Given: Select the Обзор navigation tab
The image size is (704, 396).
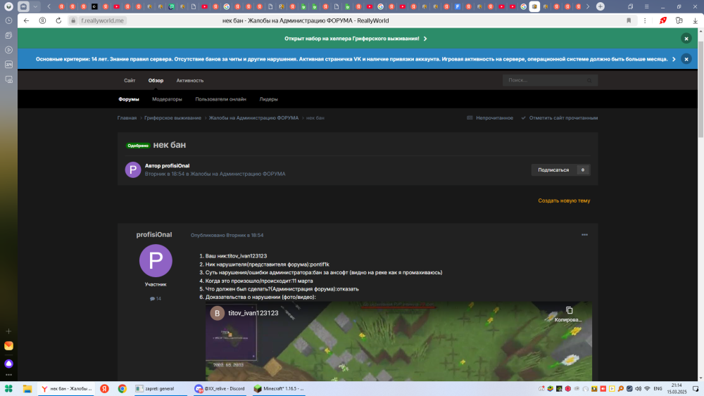Looking at the screenshot, I should [156, 81].
